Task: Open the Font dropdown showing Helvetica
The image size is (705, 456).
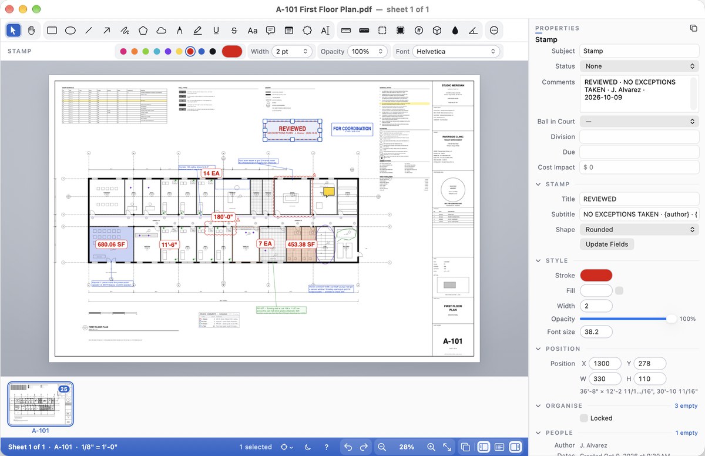Action: 456,52
